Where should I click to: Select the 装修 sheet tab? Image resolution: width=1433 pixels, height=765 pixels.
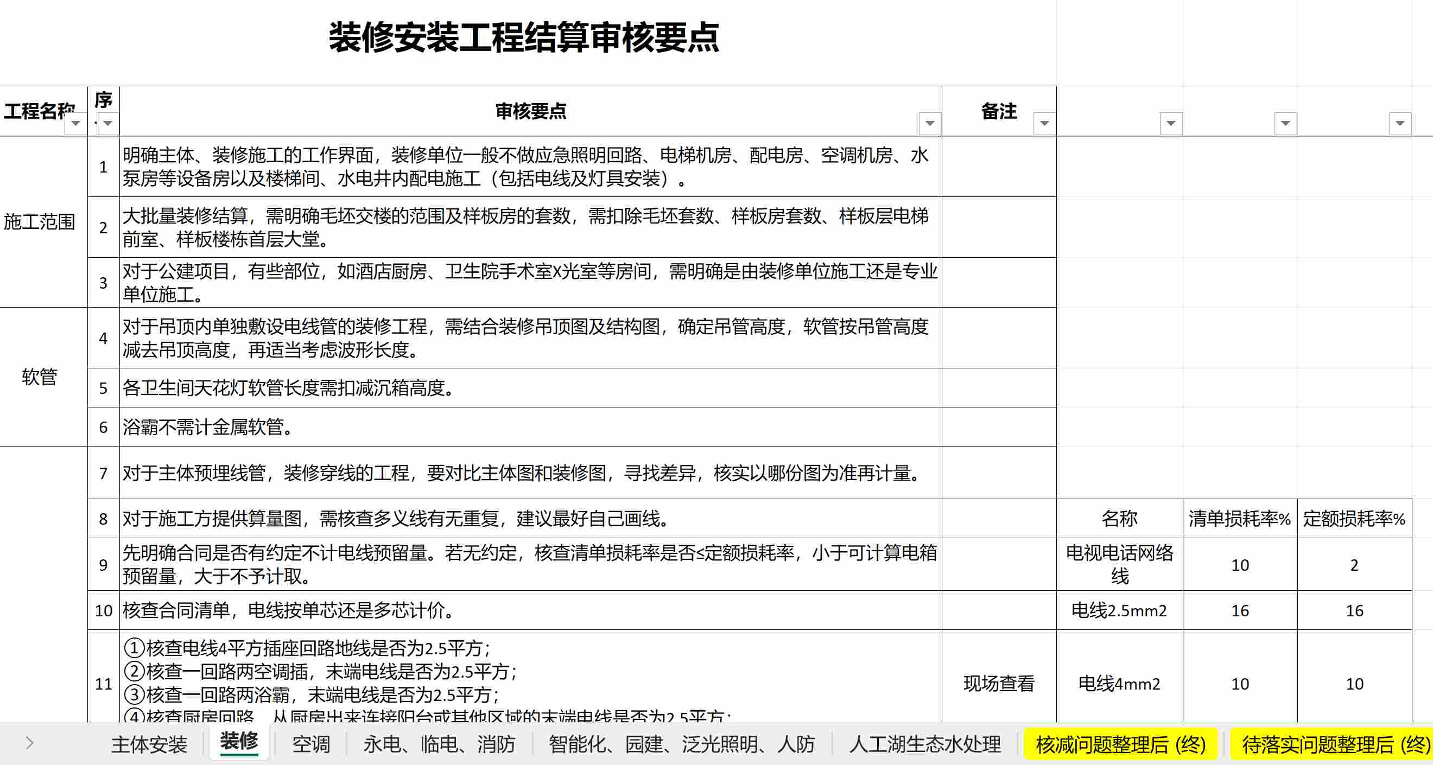(239, 742)
